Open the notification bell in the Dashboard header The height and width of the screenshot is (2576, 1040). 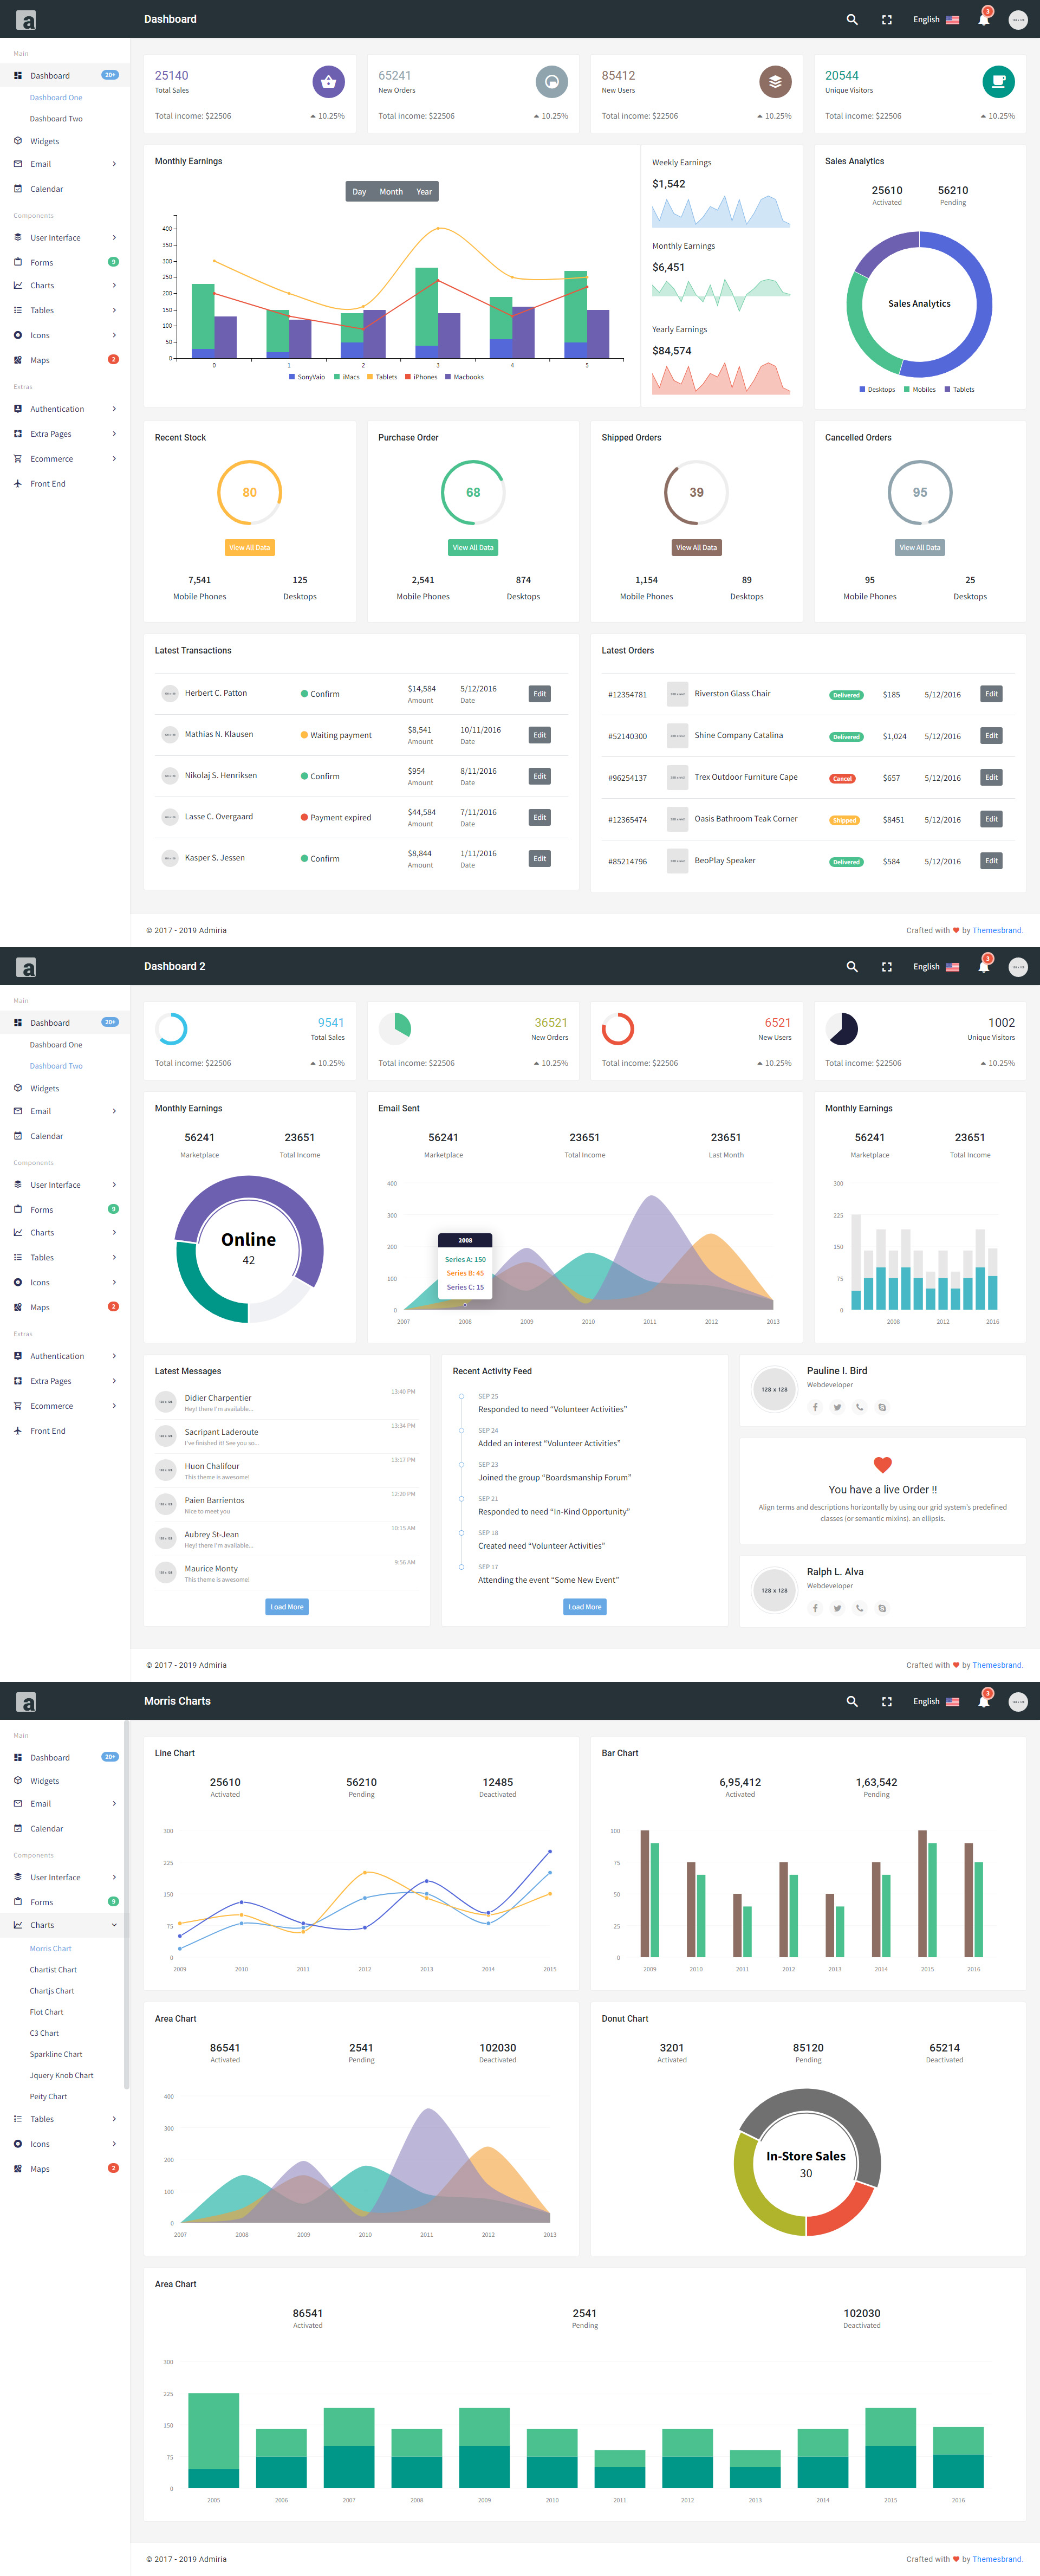984,19
